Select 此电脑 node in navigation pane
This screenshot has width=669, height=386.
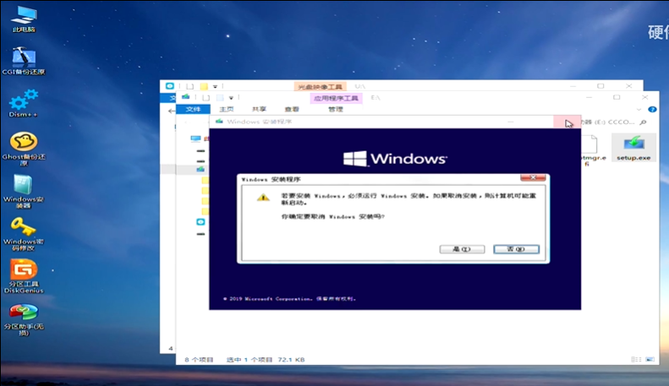coord(196,139)
